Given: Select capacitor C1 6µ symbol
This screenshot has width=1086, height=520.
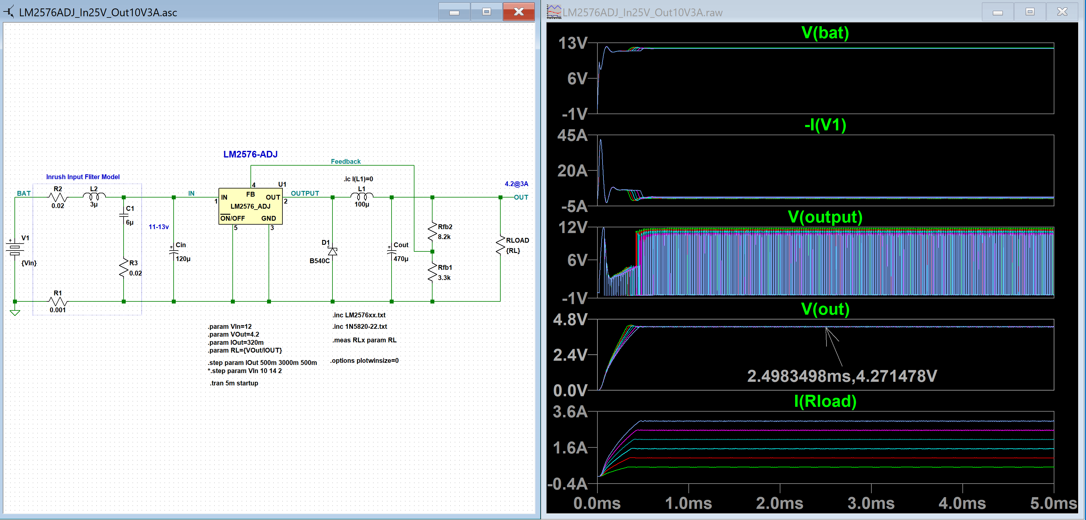Looking at the screenshot, I should (x=124, y=215).
